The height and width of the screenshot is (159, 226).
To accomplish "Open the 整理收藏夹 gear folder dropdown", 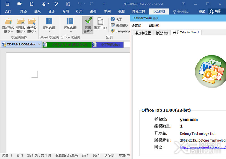I will 21,26.
